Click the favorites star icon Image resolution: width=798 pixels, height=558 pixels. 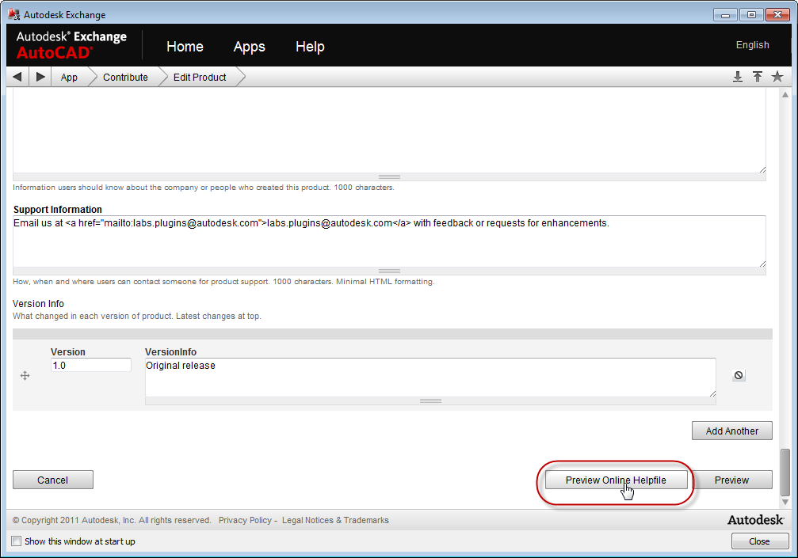(777, 77)
